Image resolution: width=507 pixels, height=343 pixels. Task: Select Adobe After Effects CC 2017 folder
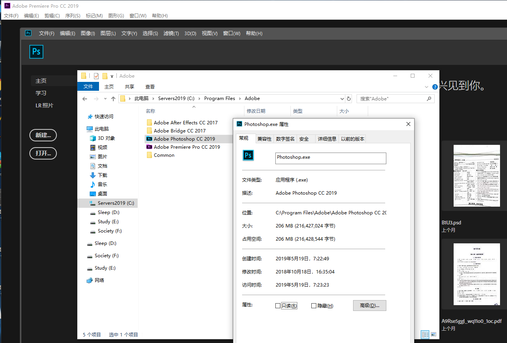tap(182, 122)
